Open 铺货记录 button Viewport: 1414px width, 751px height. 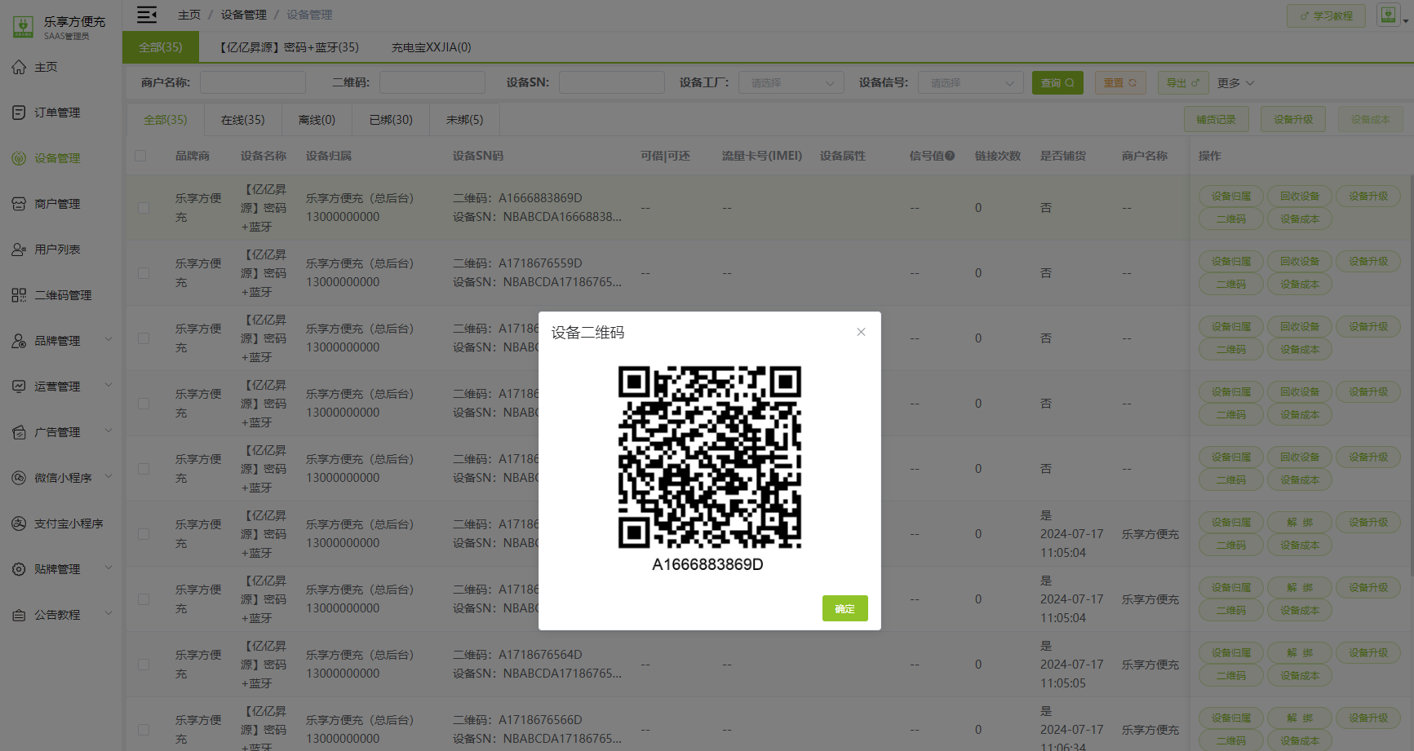1216,119
